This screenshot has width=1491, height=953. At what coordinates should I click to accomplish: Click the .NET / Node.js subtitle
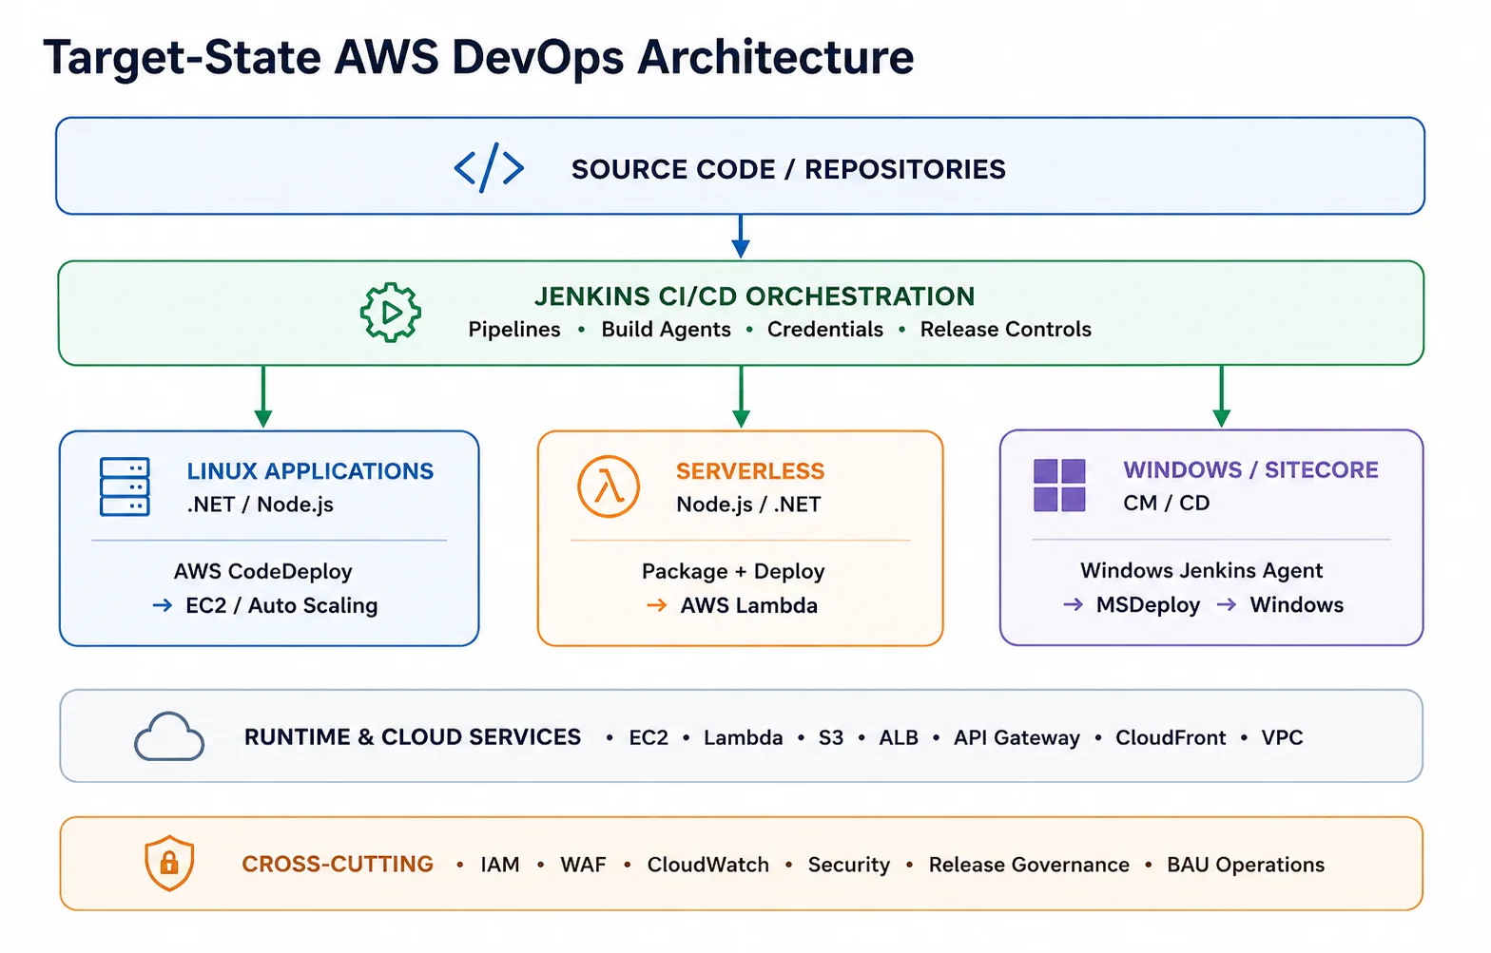tap(261, 505)
